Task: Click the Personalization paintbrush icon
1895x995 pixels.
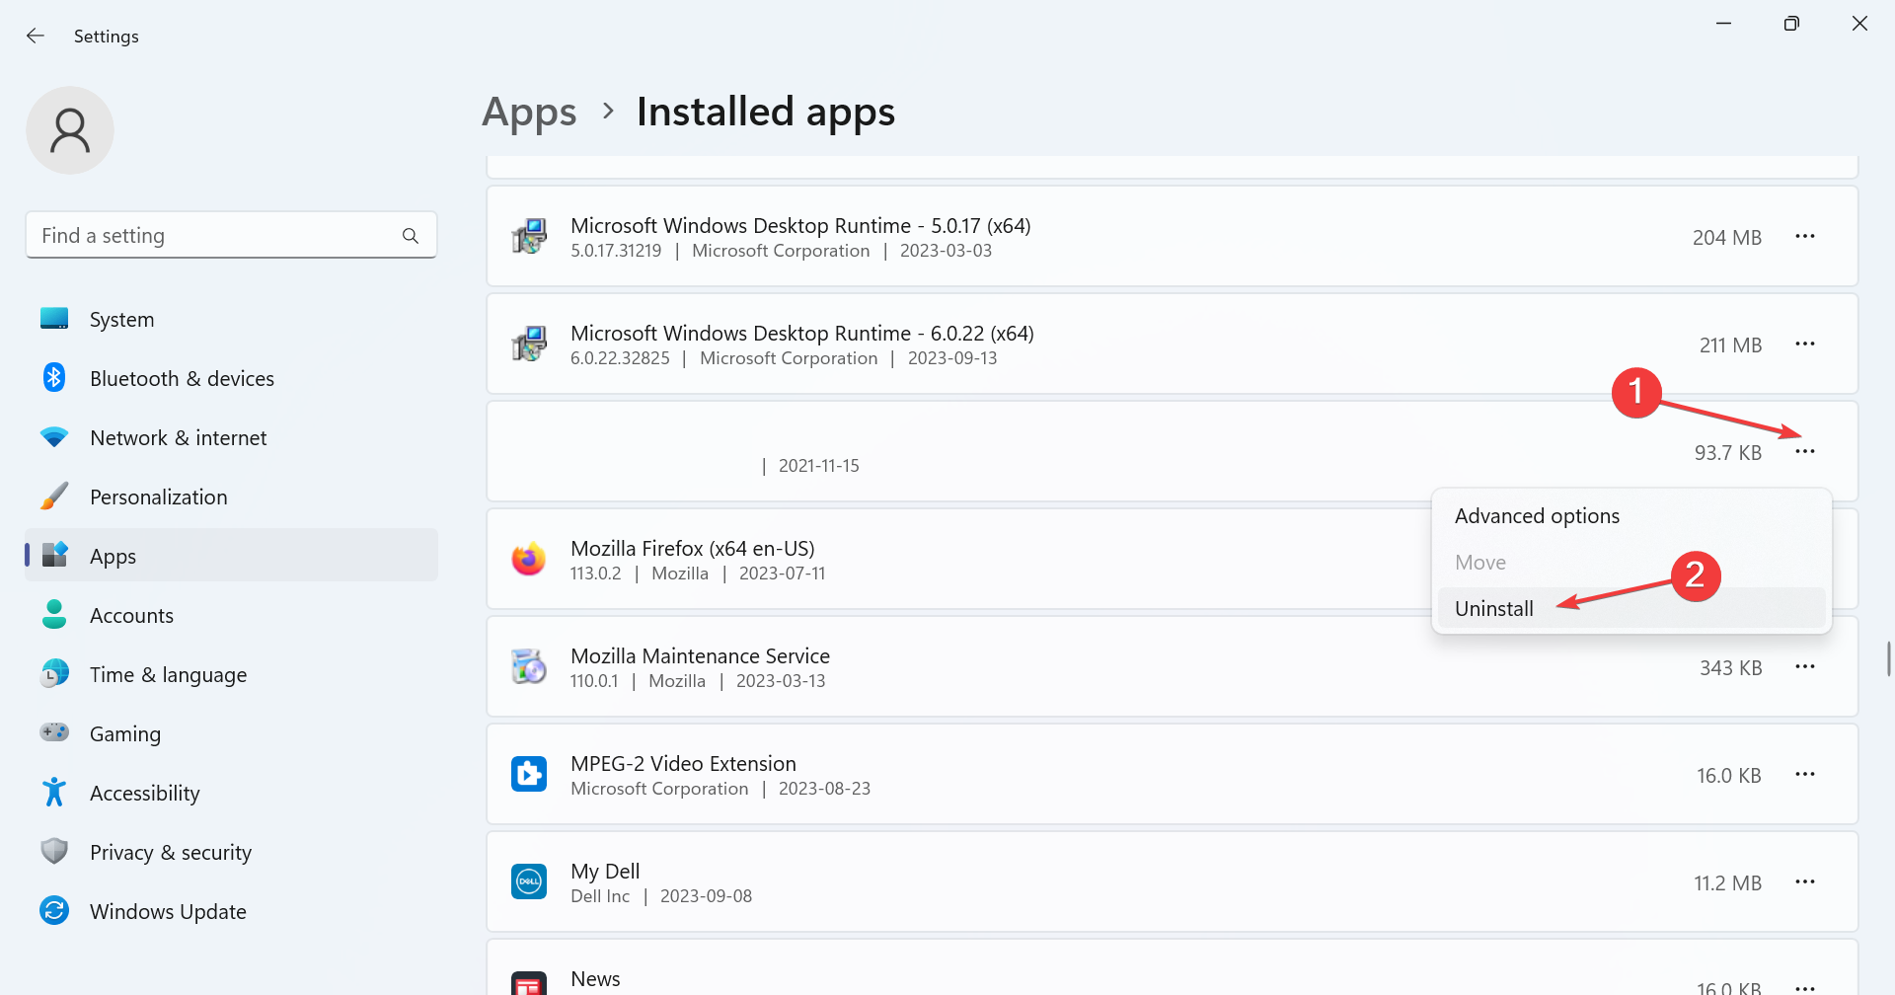Action: click(x=54, y=496)
